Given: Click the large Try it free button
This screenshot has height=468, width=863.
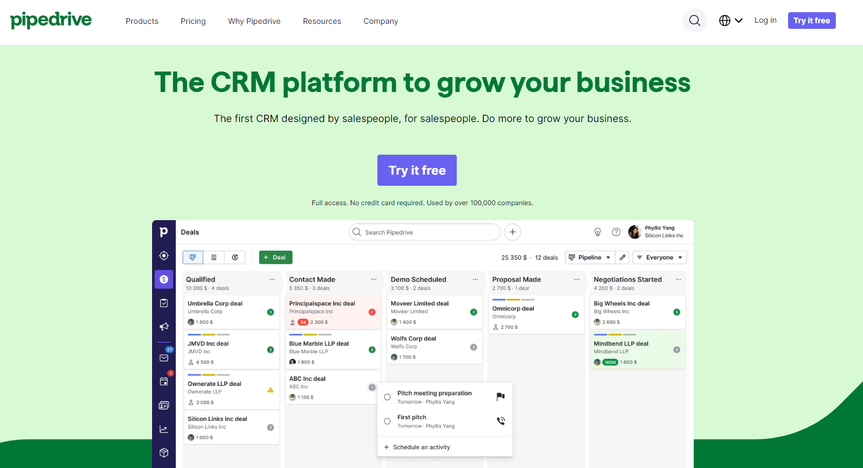Looking at the screenshot, I should [417, 170].
